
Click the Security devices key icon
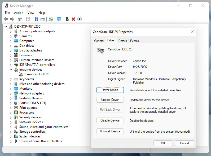click(16, 117)
